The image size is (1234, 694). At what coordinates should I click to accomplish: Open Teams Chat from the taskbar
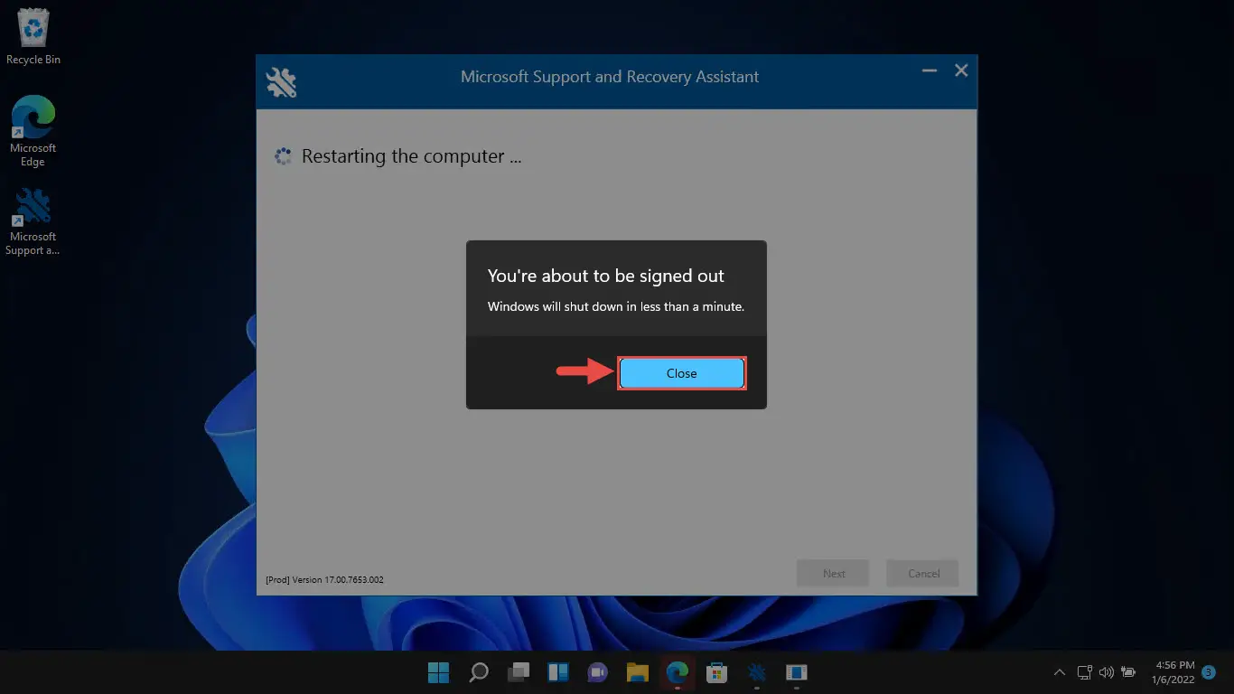(x=598, y=672)
